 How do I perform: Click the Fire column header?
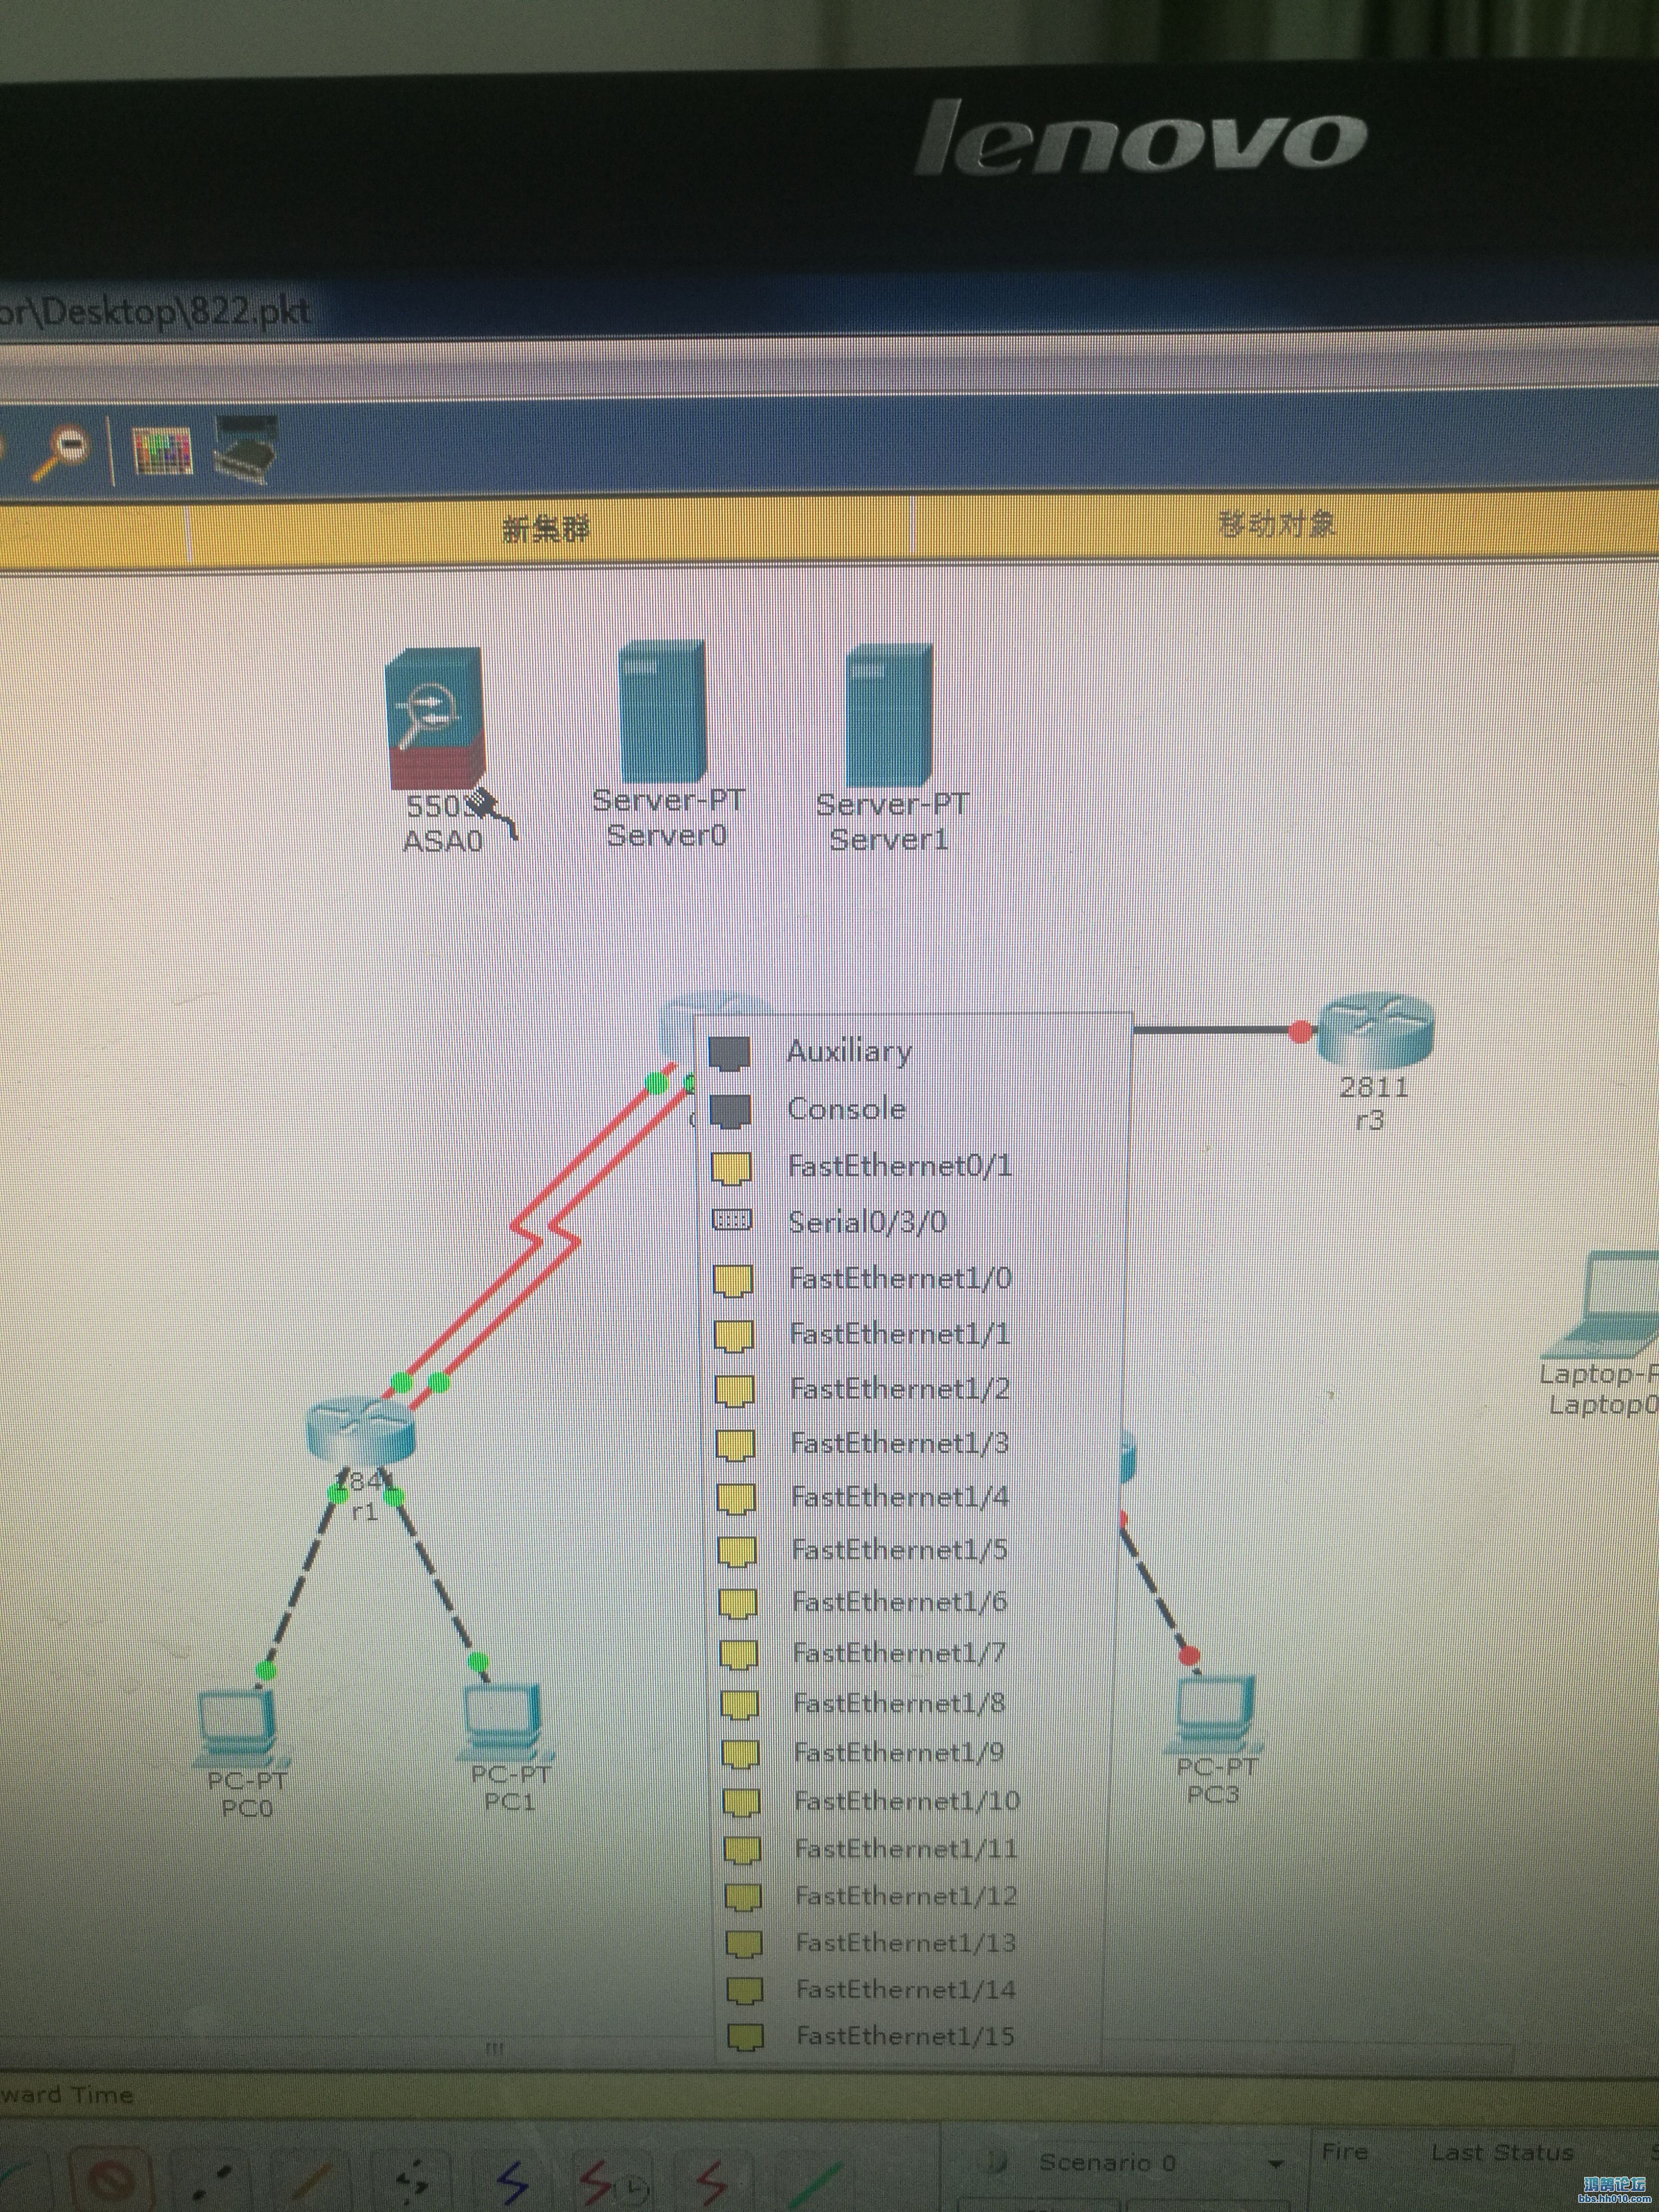pyautogui.click(x=1345, y=2152)
